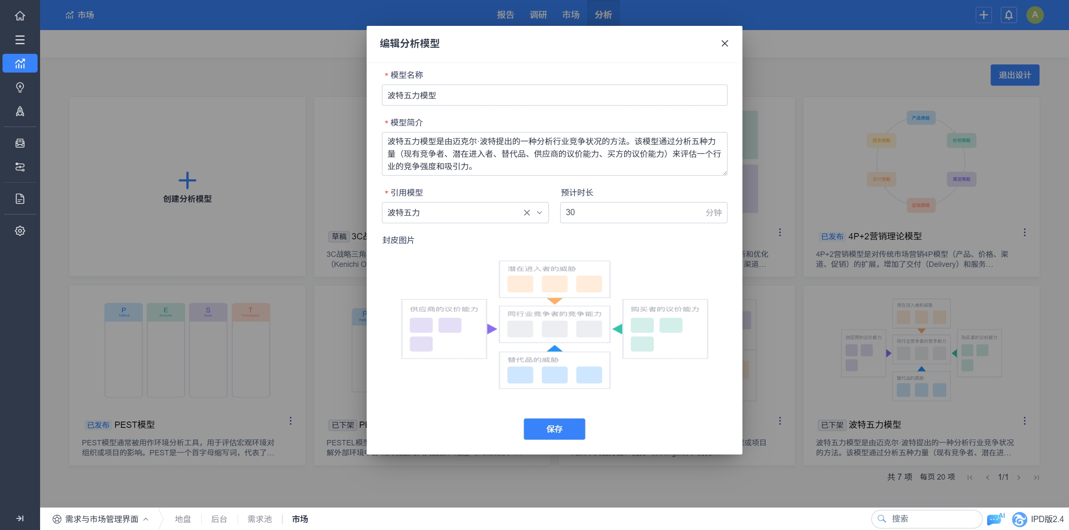Click the plus icon in header

pos(983,15)
